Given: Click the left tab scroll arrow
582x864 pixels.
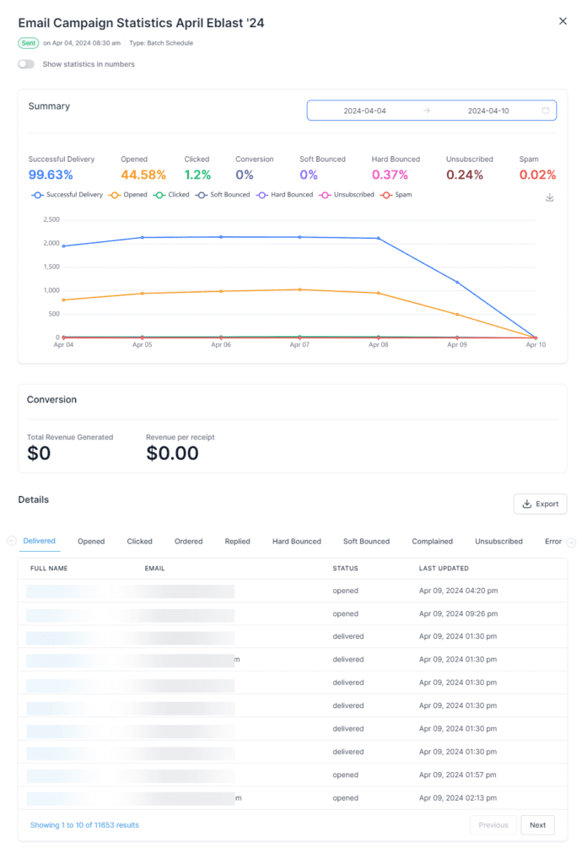Looking at the screenshot, I should [12, 541].
